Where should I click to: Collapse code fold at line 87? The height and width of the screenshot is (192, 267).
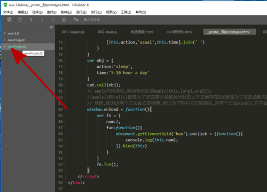tap(66, 128)
